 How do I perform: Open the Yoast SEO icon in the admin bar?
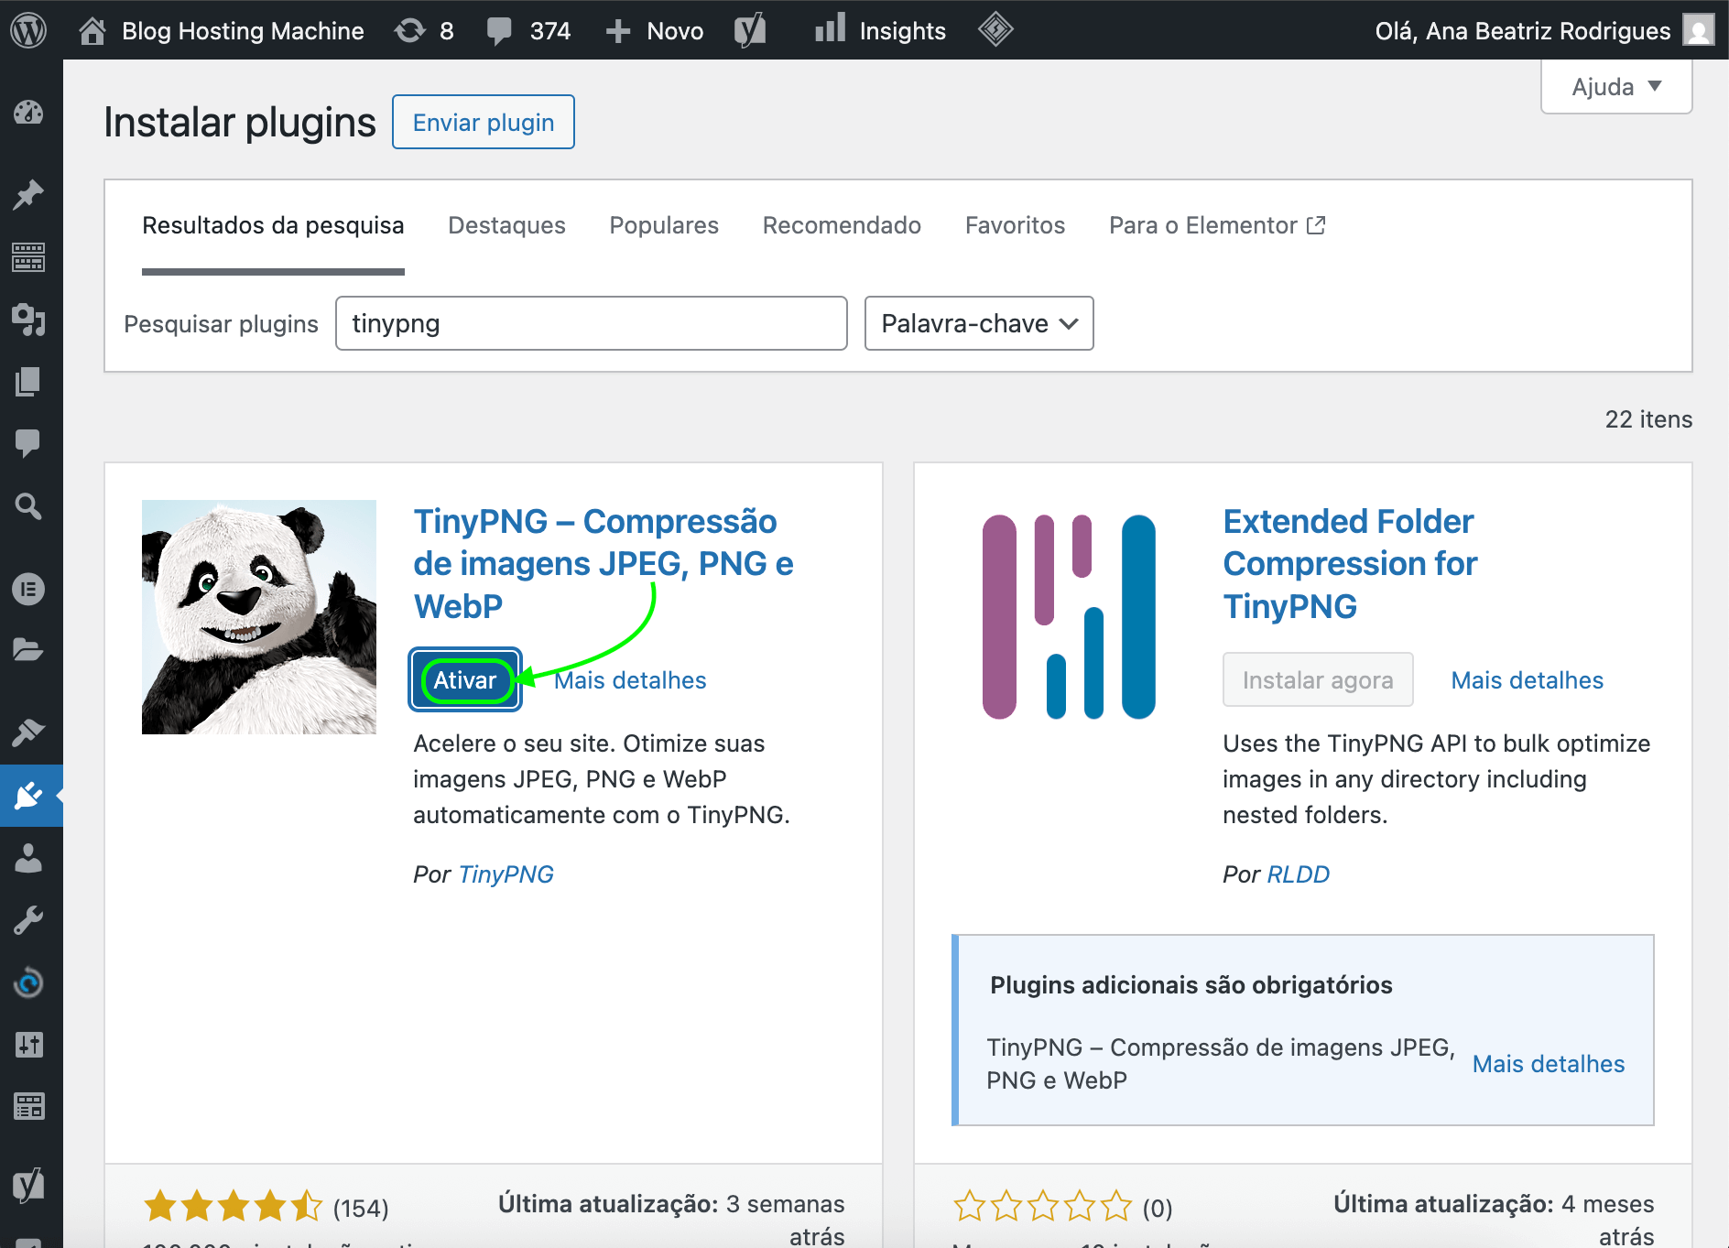coord(750,30)
